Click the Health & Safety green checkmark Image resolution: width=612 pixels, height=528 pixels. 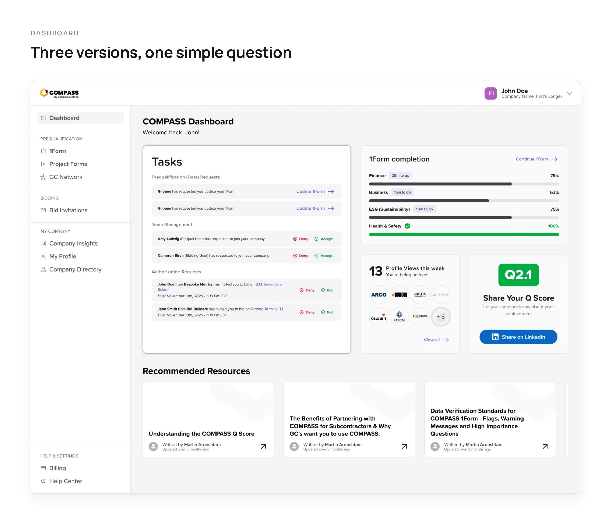(407, 226)
